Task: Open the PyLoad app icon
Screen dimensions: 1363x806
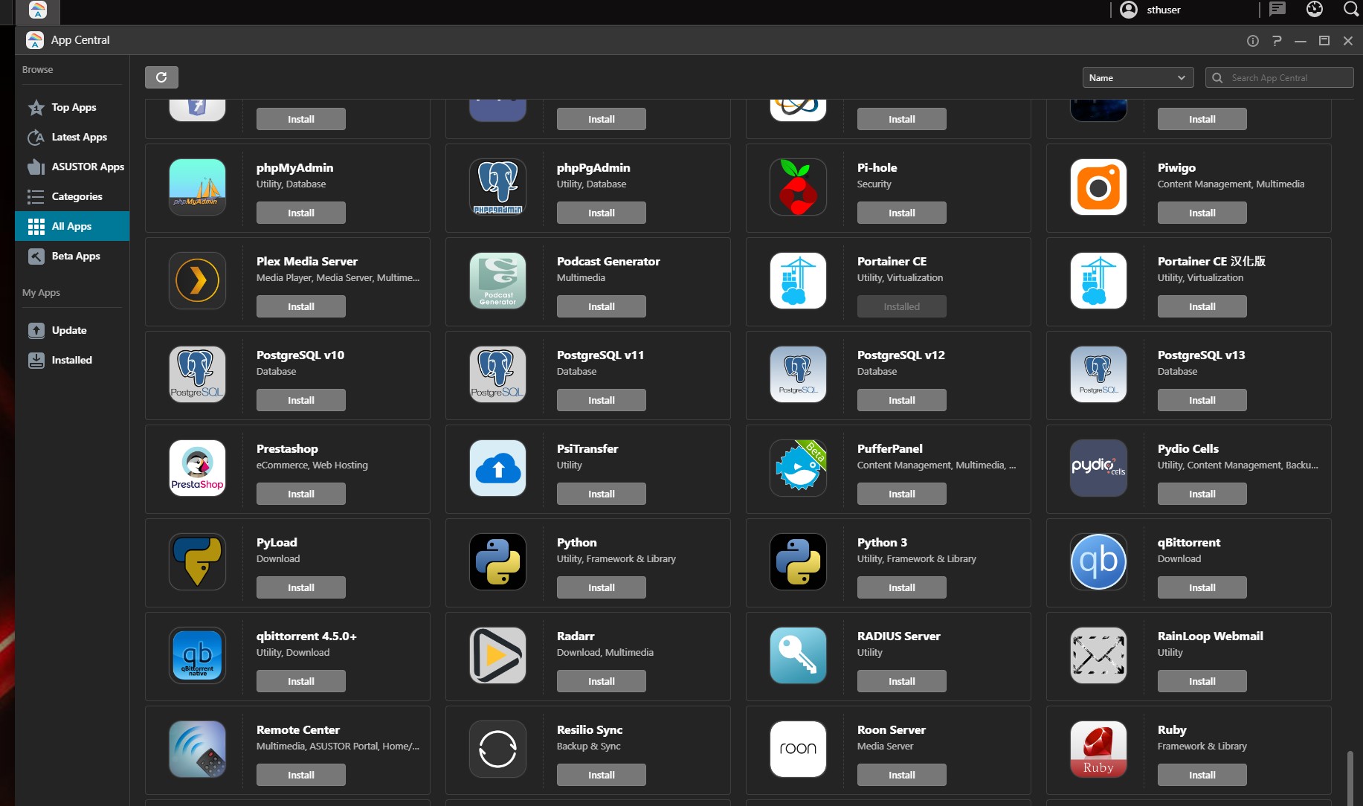Action: [197, 562]
